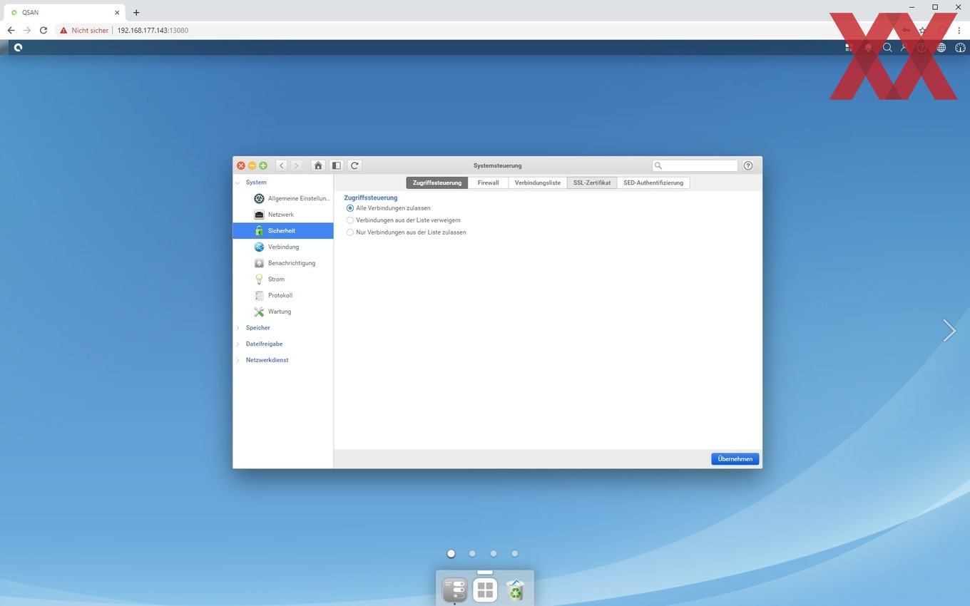Click the home icon in Systemsteuerung toolbar
The image size is (970, 606).
pyautogui.click(x=318, y=165)
